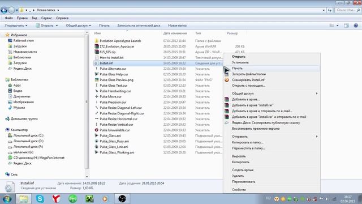
Task: Click the navigation pane scrollbar
Action: click(87, 102)
